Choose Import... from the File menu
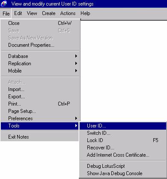This screenshot has width=167, height=179. pyautogui.click(x=40, y=89)
